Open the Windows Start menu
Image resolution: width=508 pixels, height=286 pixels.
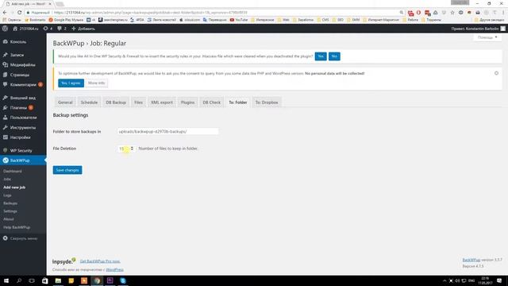[6, 280]
